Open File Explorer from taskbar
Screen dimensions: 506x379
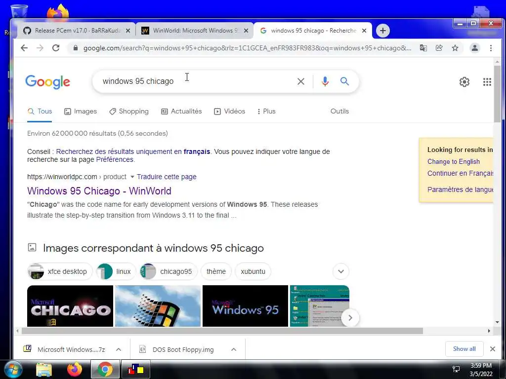(44, 370)
